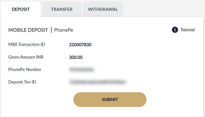
Task: Switch to the TRANSFER tab
Action: point(62,9)
